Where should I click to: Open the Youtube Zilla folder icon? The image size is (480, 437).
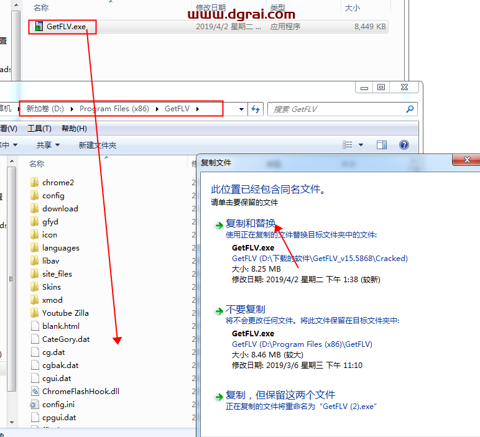35,313
